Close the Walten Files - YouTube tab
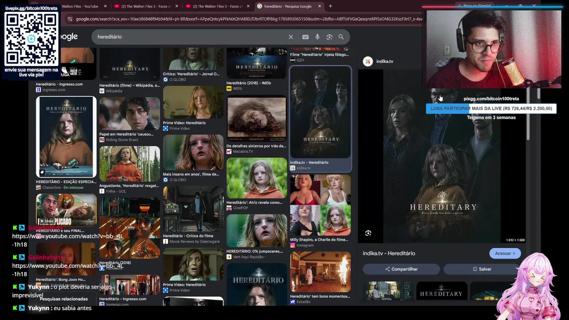The width and height of the screenshot is (569, 320). click(x=105, y=6)
